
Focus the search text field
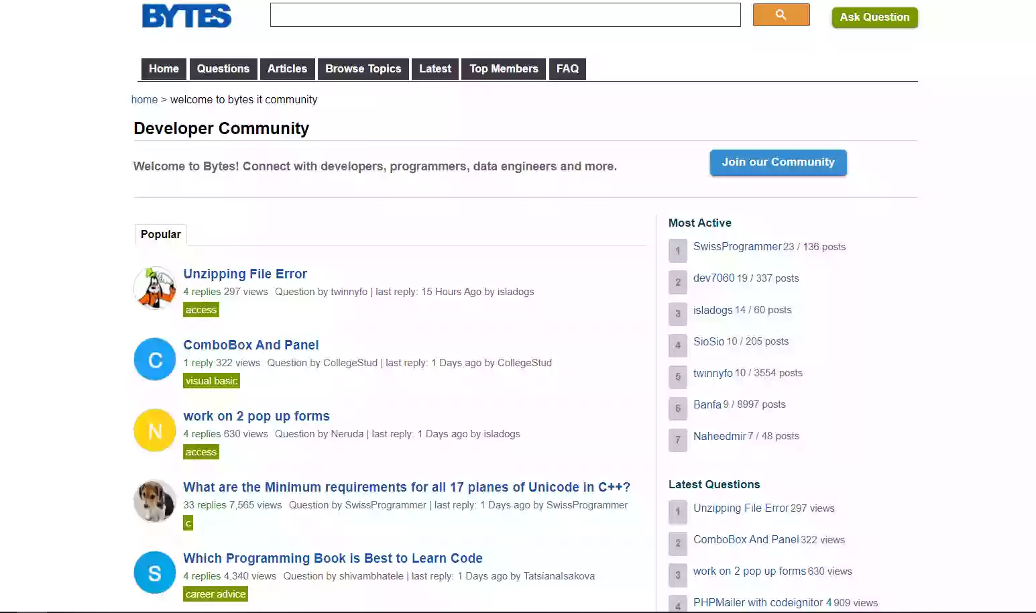click(506, 15)
